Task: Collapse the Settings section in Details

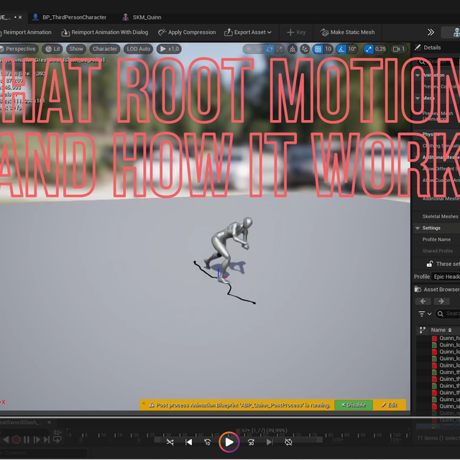Action: point(418,228)
